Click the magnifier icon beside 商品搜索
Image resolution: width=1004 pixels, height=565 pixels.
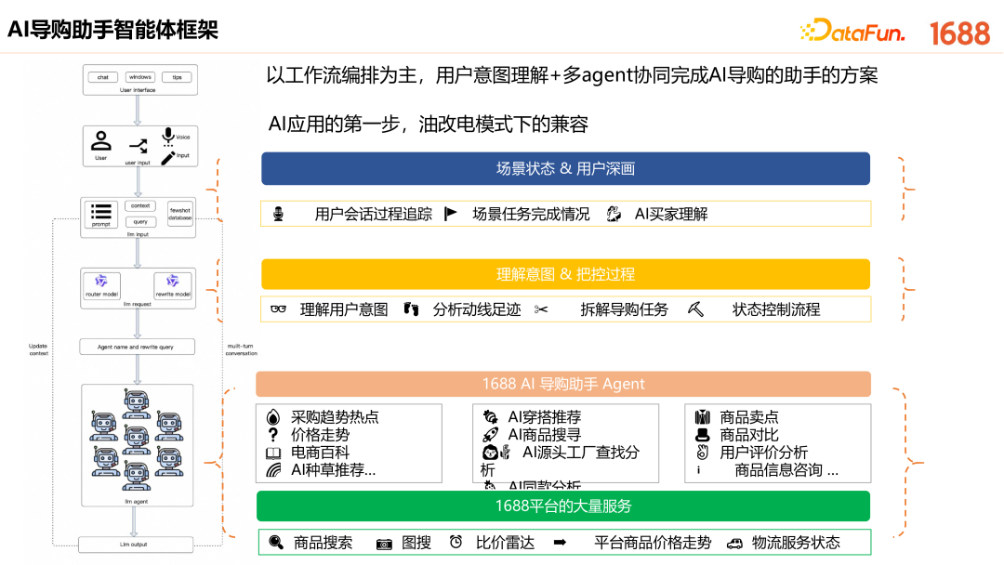(x=276, y=543)
